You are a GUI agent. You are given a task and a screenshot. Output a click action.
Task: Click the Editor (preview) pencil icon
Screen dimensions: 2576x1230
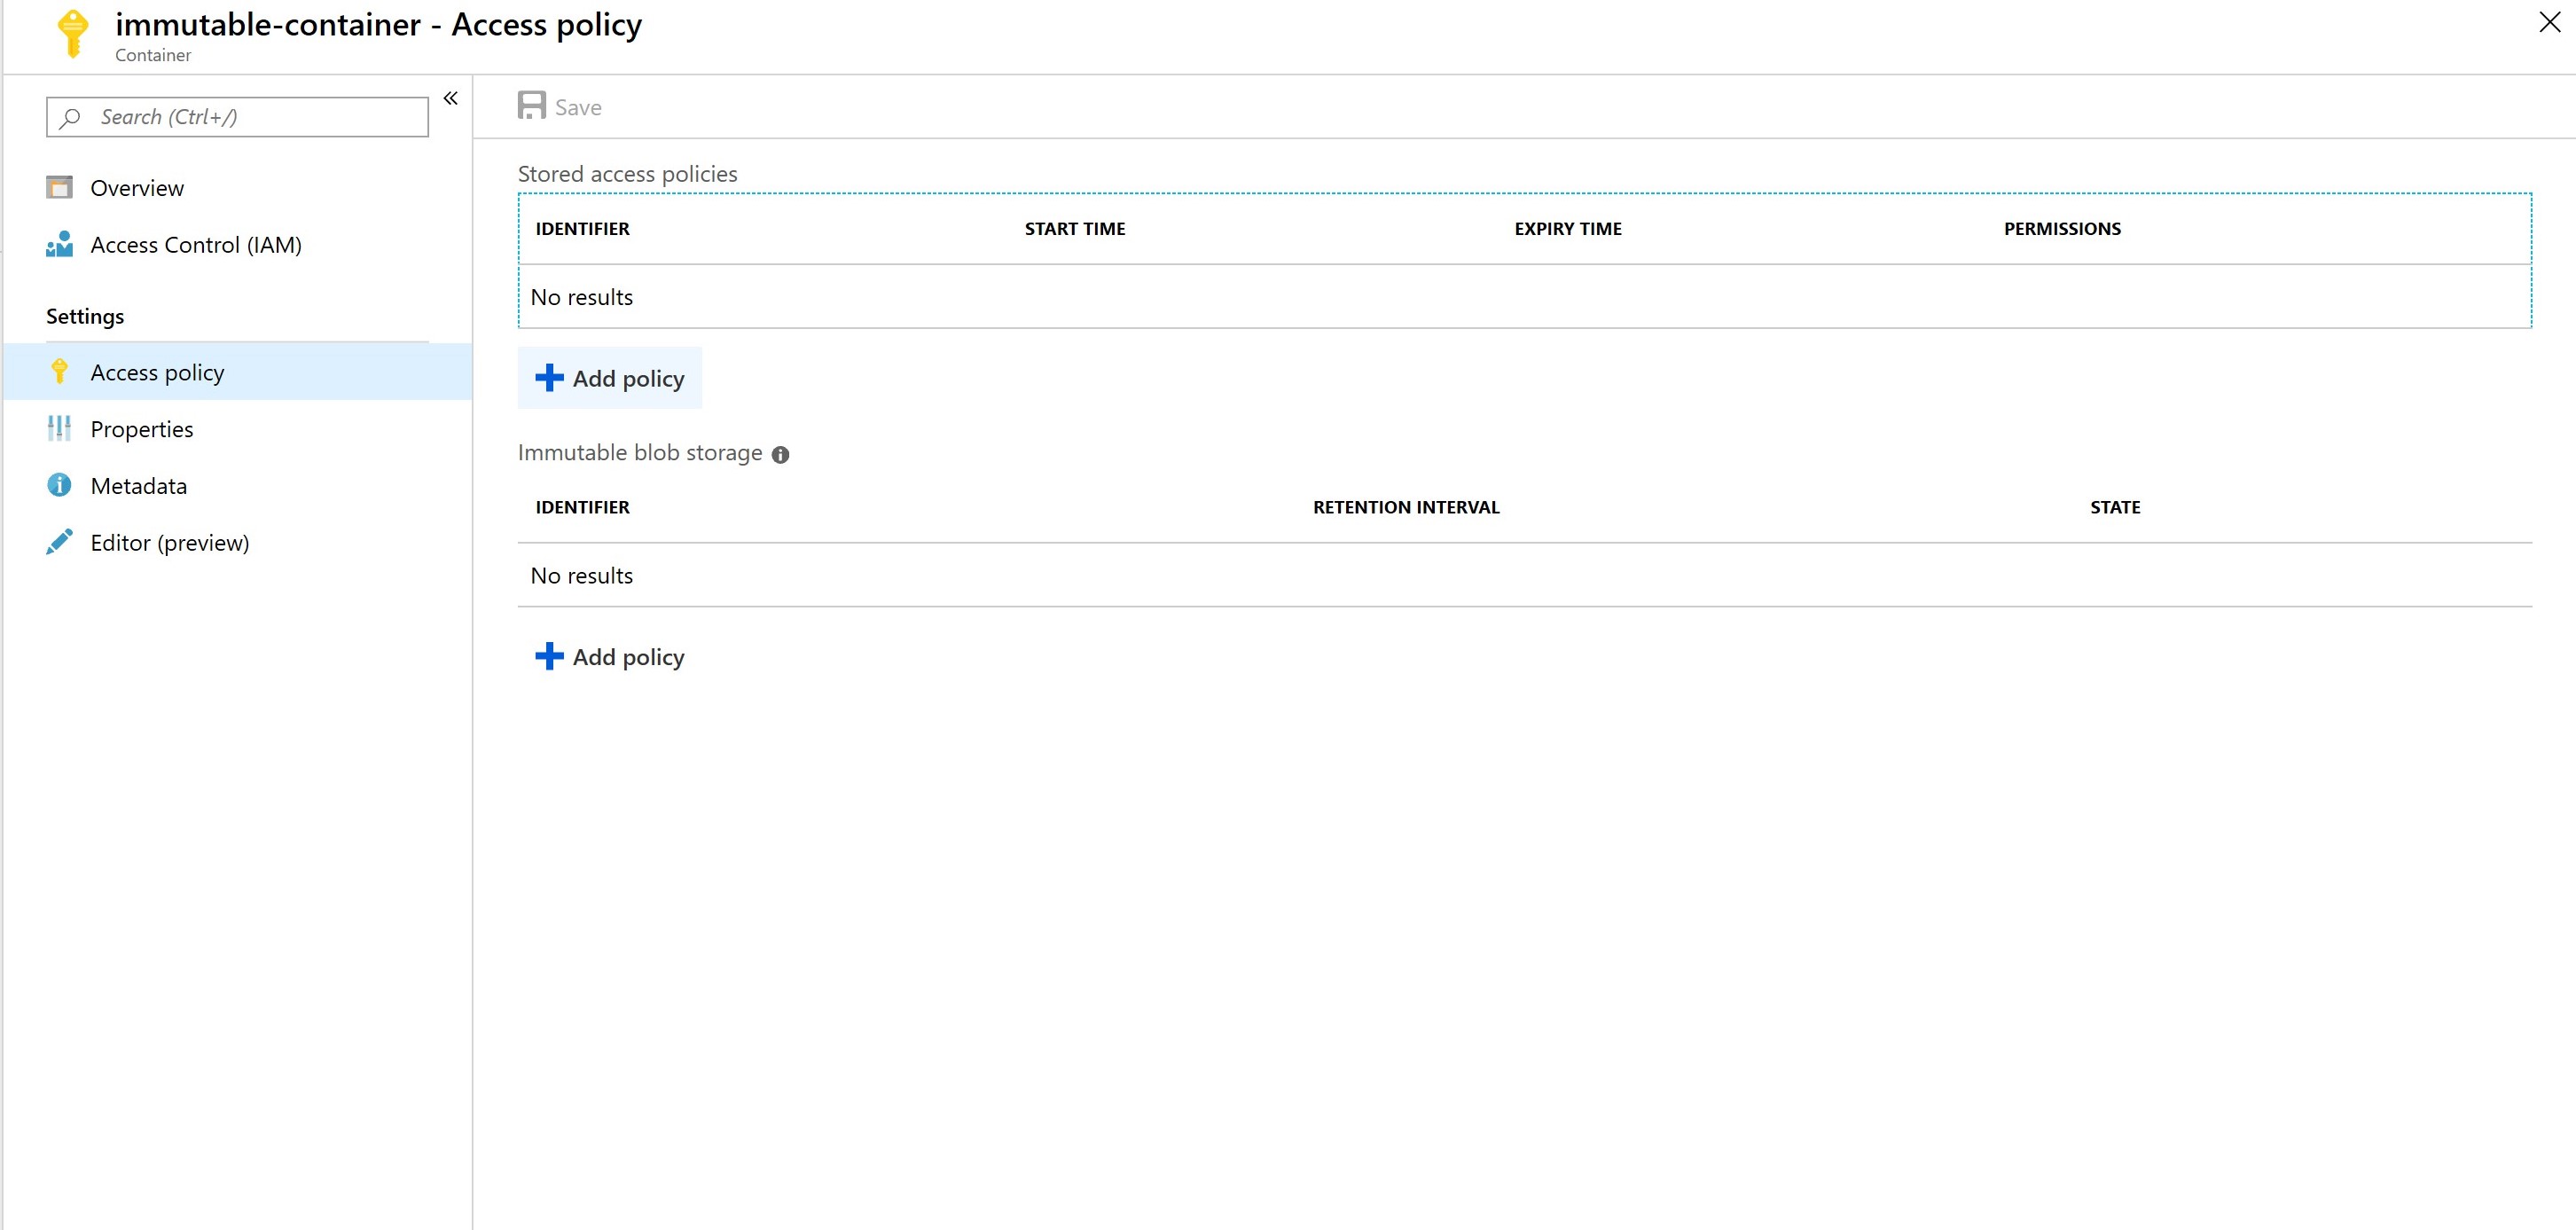coord(59,542)
